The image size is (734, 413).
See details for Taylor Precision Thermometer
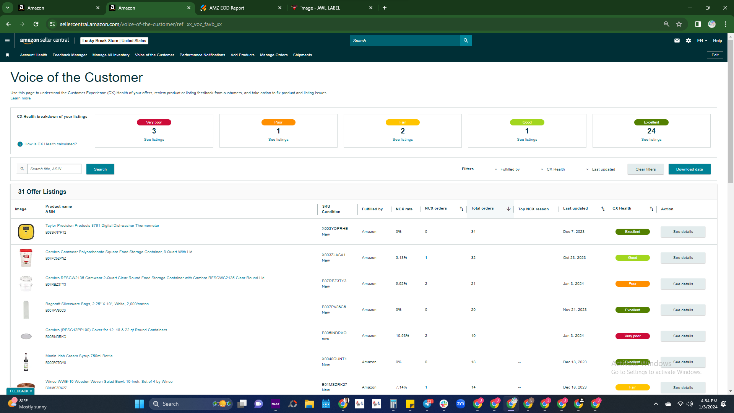click(683, 232)
